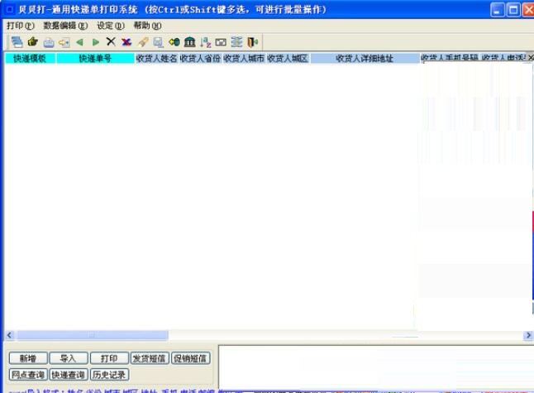Select the 收货人详细地址 column header

[x=365, y=58]
